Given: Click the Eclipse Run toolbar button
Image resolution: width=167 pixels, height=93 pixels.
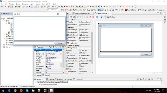Looking at the screenshot, I should [x=57, y=6].
